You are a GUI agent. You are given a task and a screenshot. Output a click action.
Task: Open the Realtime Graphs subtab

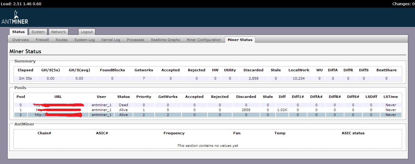165,40
